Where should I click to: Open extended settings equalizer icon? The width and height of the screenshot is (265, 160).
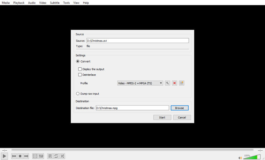41,156
